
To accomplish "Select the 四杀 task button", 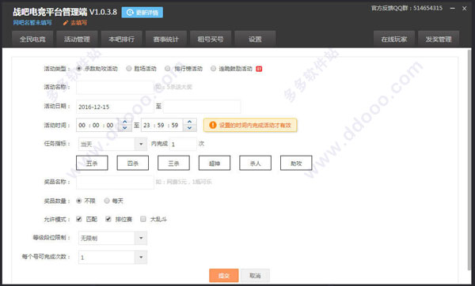I will pyautogui.click(x=133, y=164).
